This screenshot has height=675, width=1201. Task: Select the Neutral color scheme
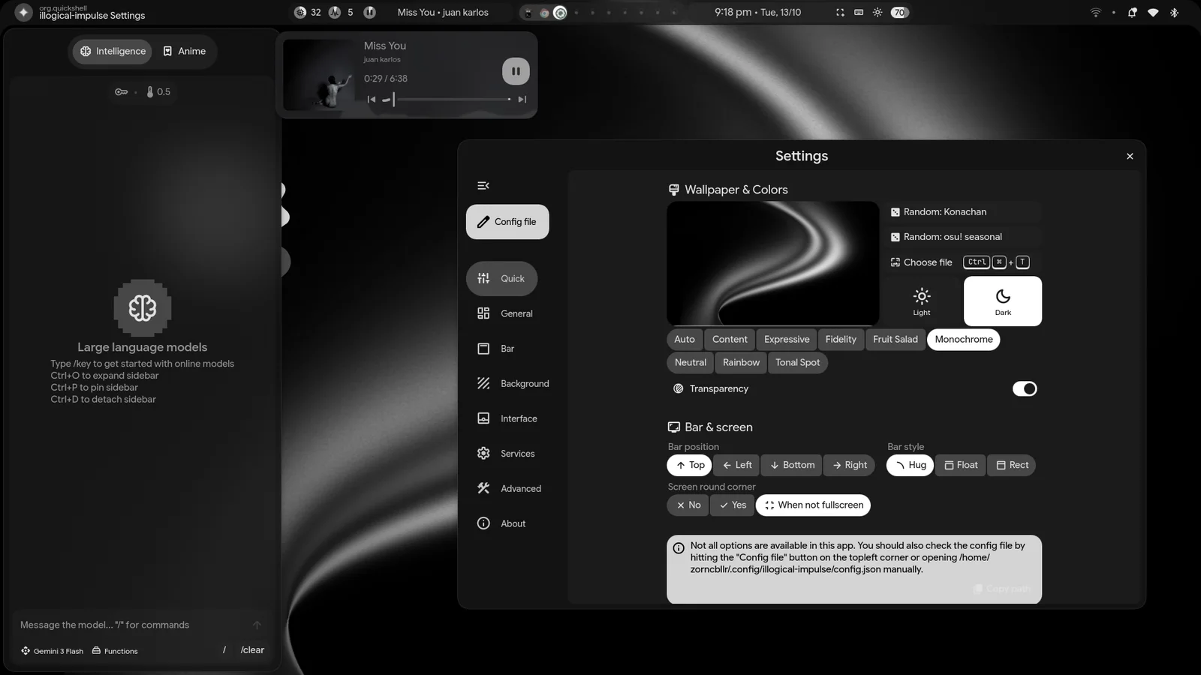690,362
